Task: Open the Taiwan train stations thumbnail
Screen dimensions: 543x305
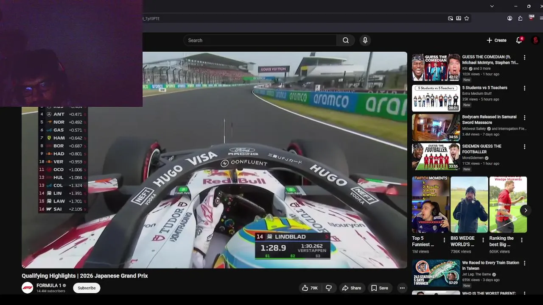Action: point(436,273)
